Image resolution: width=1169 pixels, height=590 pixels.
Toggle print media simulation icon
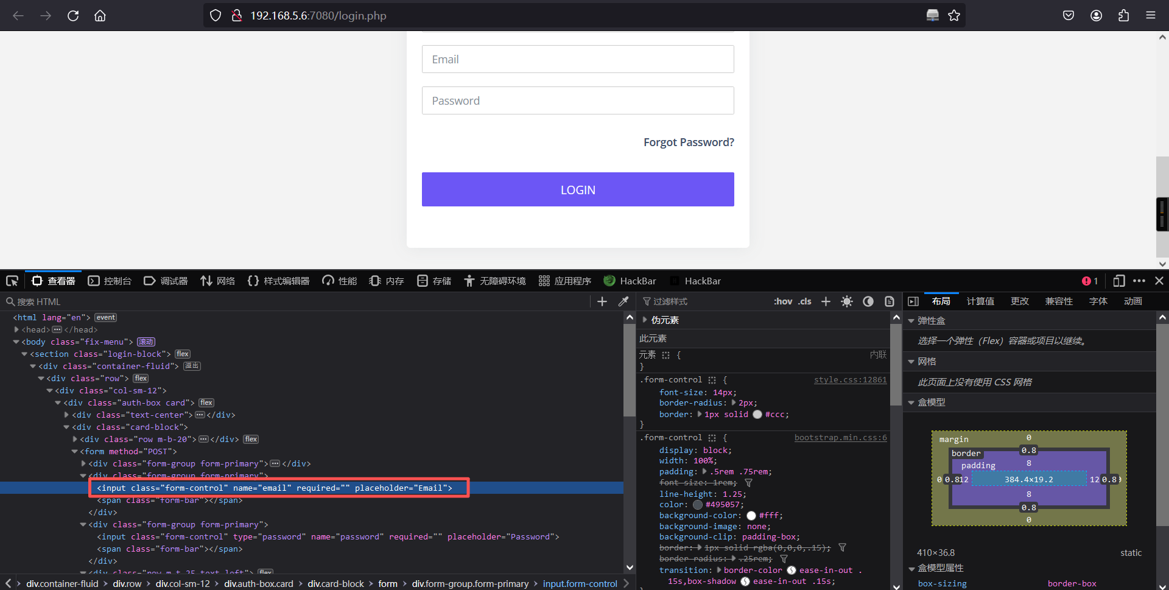(890, 301)
